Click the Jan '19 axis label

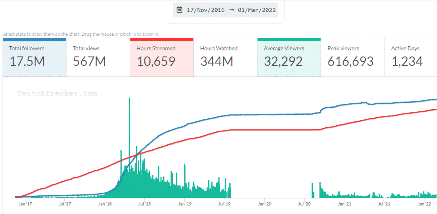point(185,204)
